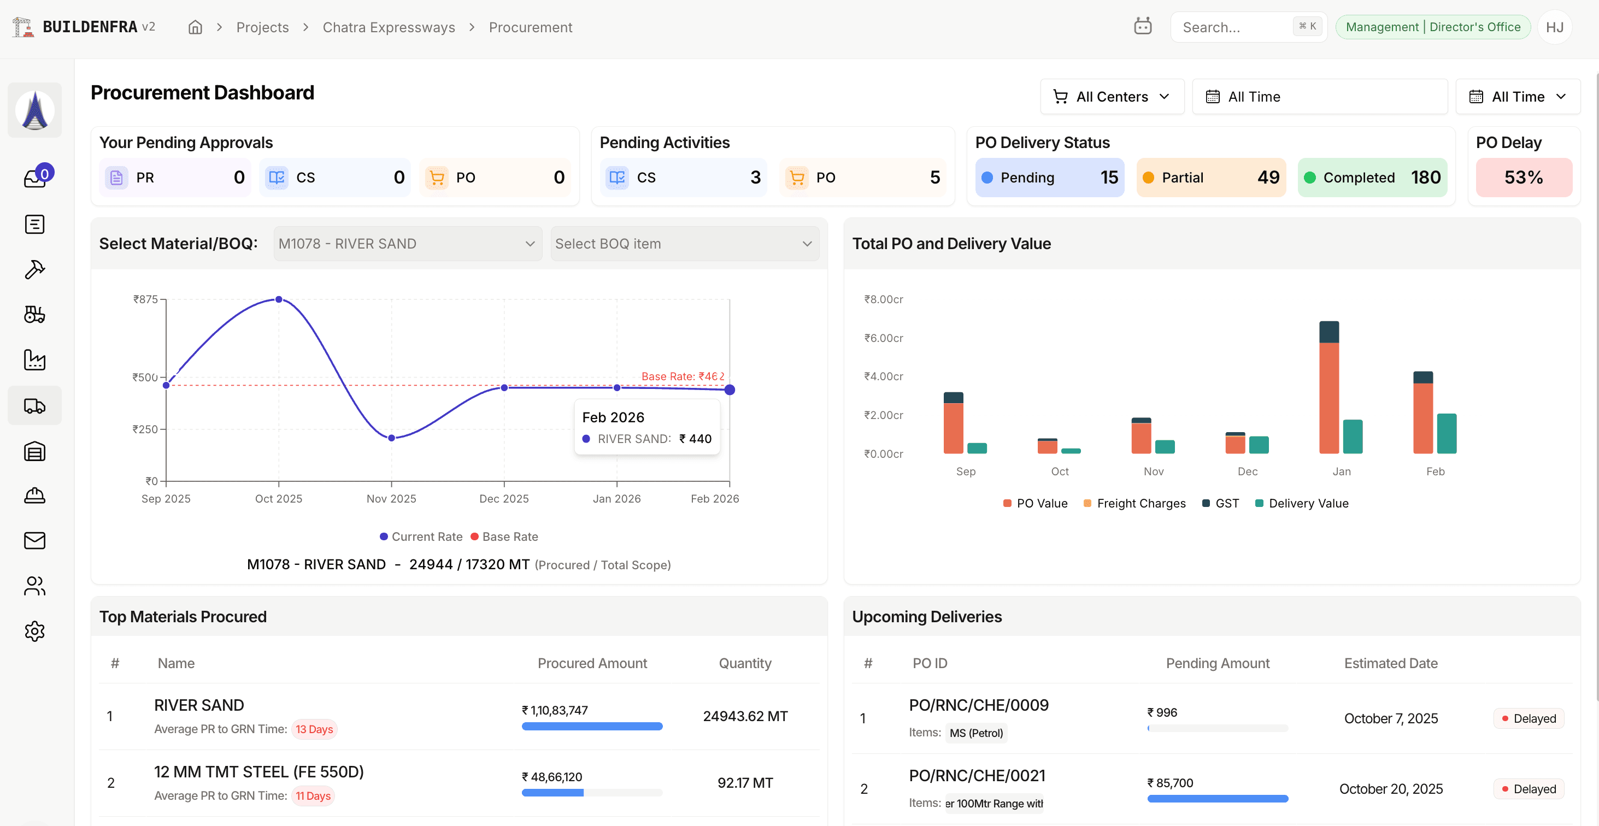Viewport: 1599px width, 826px height.
Task: Open the warehouse inventory section
Action: click(x=34, y=451)
